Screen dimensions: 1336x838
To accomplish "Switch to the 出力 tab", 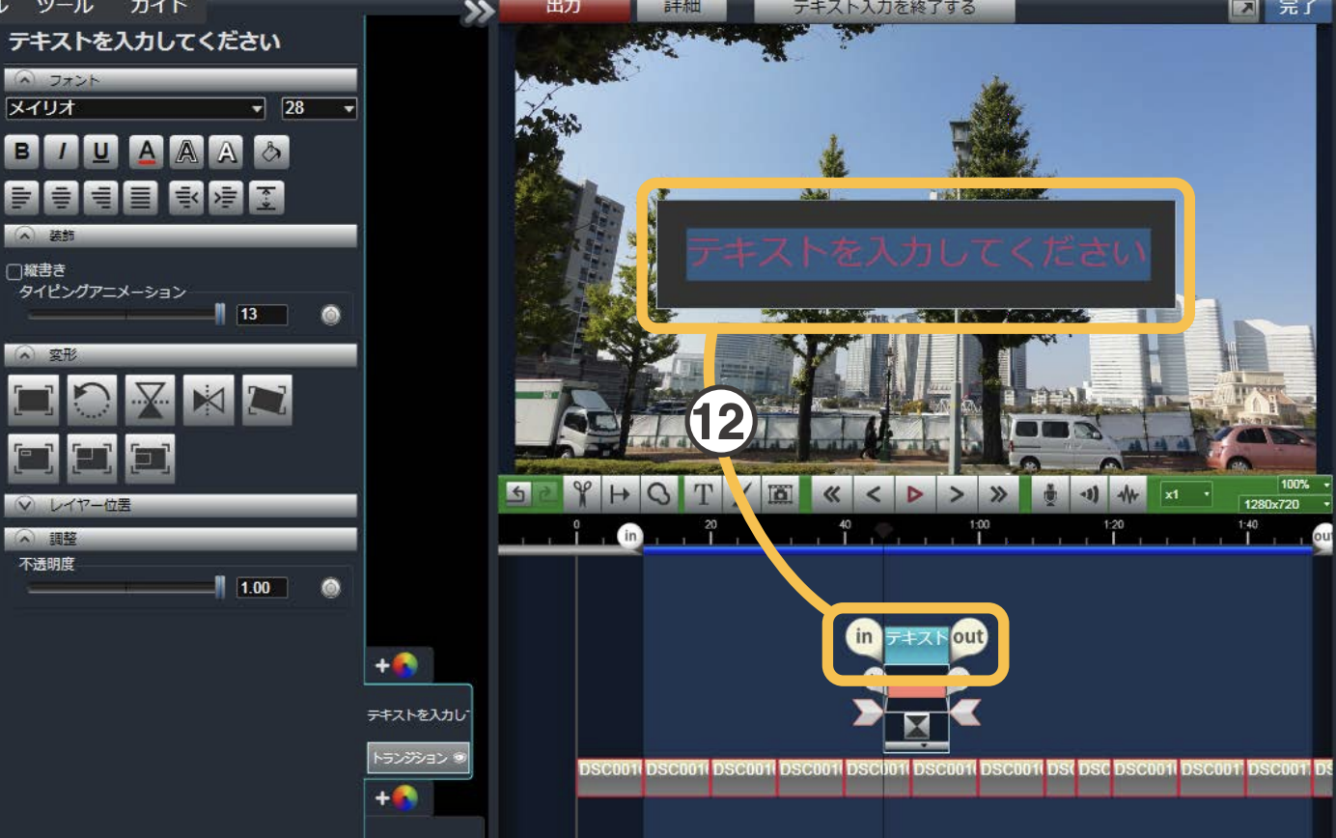I will [563, 9].
